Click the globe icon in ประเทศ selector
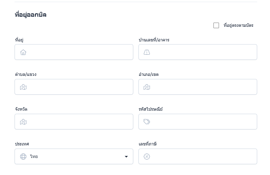This screenshot has width=270, height=175. pos(23,157)
